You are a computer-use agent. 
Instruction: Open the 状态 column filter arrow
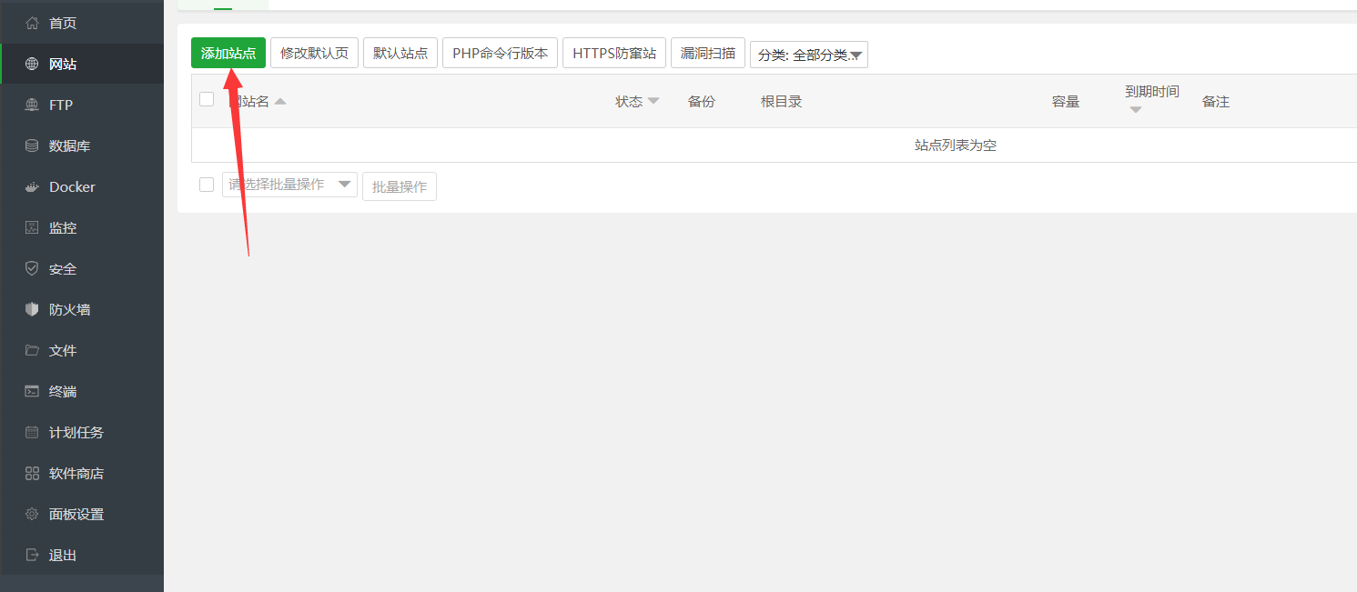point(653,101)
